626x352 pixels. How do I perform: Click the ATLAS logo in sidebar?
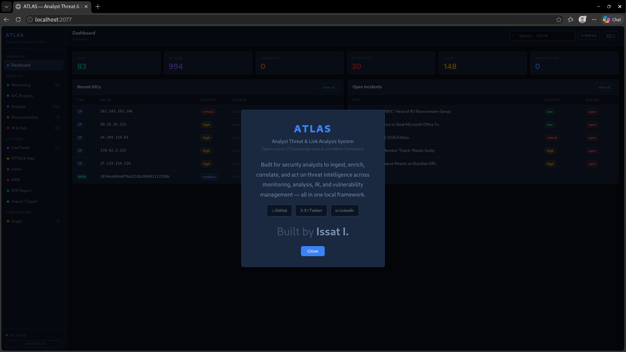[x=15, y=35]
